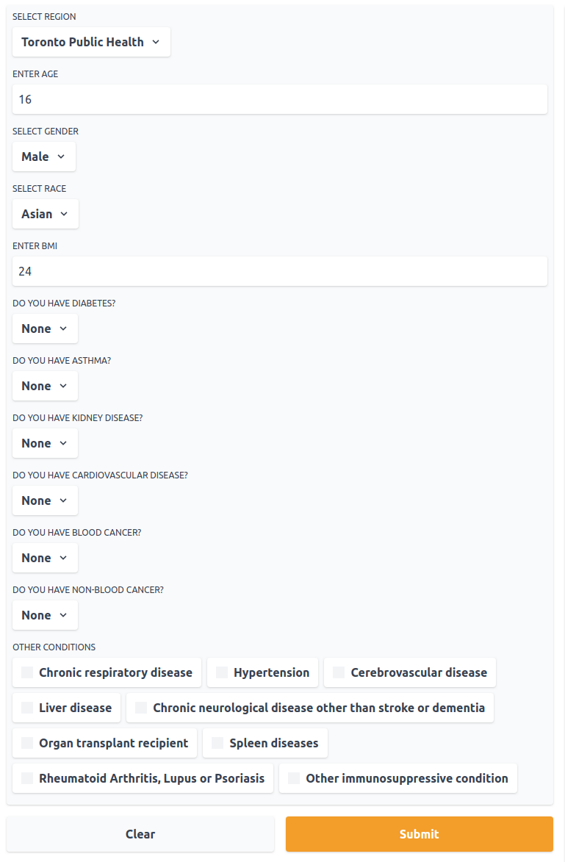Open the asthma dropdown
Viewport: 565px width, 862px height.
coord(45,386)
